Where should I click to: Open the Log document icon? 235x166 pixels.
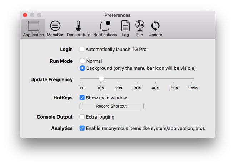pos(125,26)
